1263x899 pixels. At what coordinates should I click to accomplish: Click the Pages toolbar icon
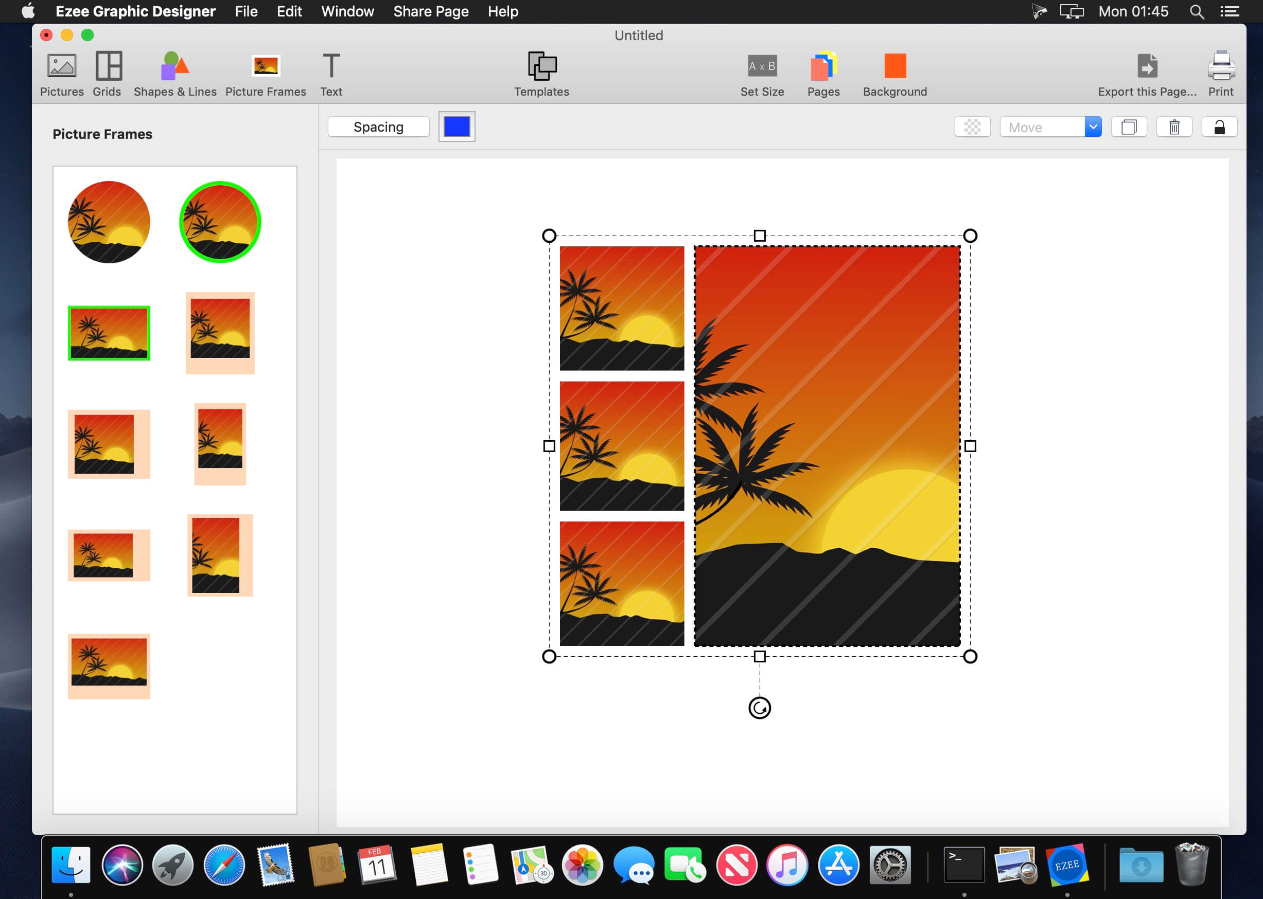[x=823, y=66]
